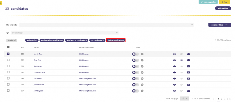Add a tag to chris bett with plus icon
The height and width of the screenshot is (102, 235).
142,78
